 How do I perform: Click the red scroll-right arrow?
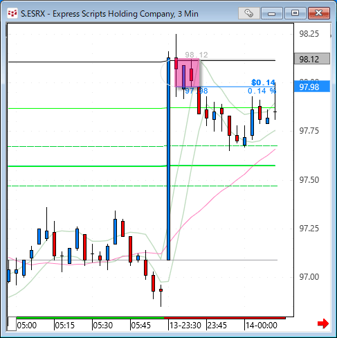tap(323, 323)
